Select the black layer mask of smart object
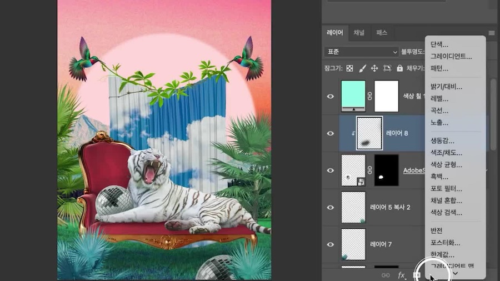 point(386,170)
